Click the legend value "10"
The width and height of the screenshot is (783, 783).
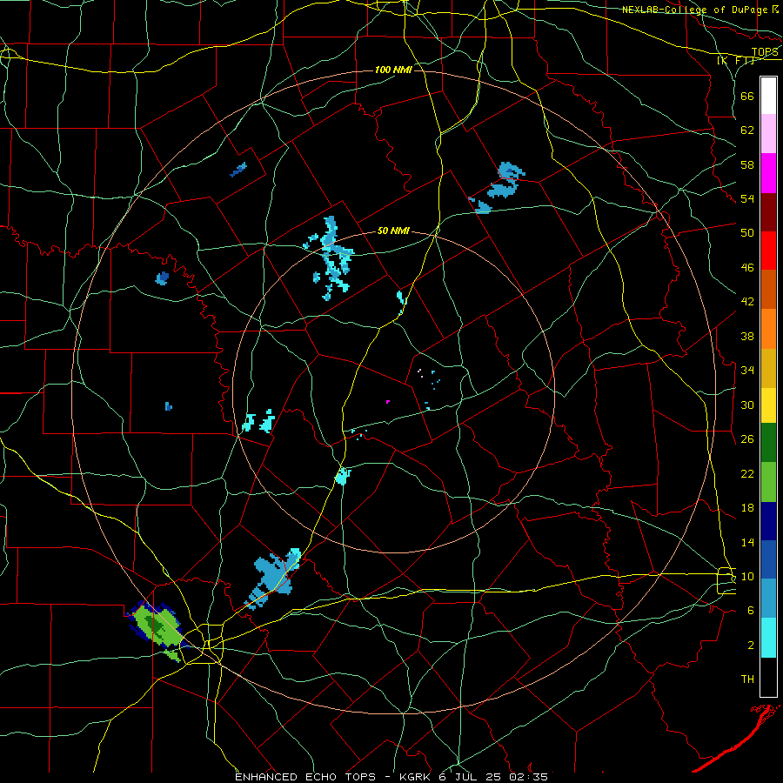coord(747,576)
